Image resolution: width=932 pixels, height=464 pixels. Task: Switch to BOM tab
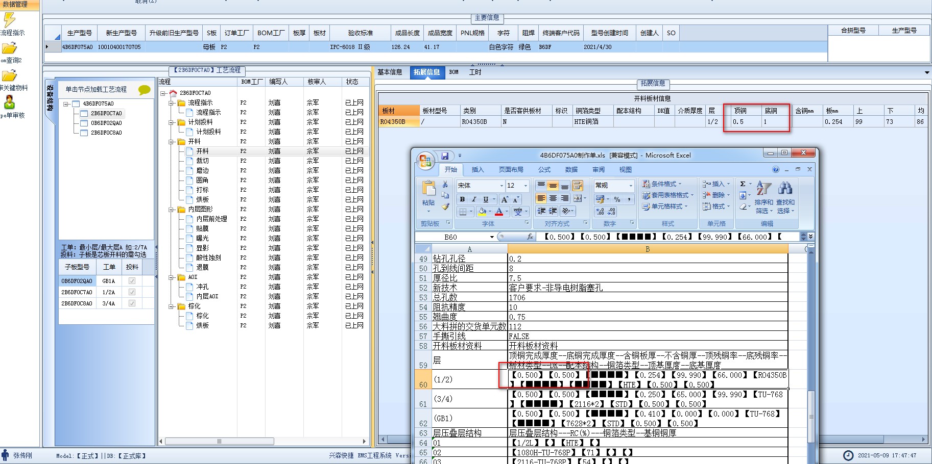tap(454, 72)
